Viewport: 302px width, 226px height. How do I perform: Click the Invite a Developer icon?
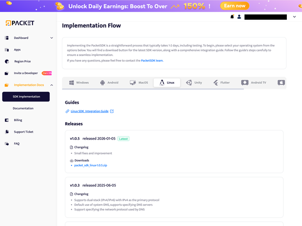(x=7, y=73)
